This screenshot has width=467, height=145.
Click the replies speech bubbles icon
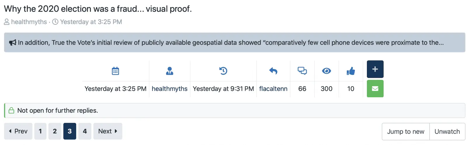tap(302, 71)
